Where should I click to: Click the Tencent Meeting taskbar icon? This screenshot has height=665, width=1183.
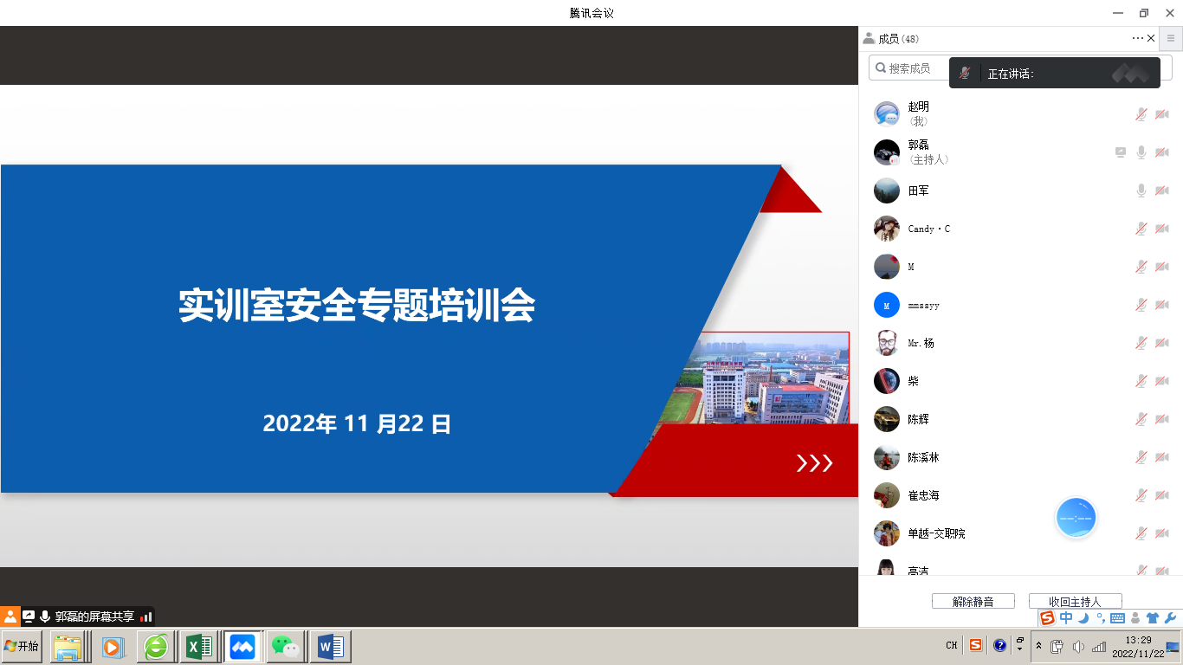pos(242,646)
